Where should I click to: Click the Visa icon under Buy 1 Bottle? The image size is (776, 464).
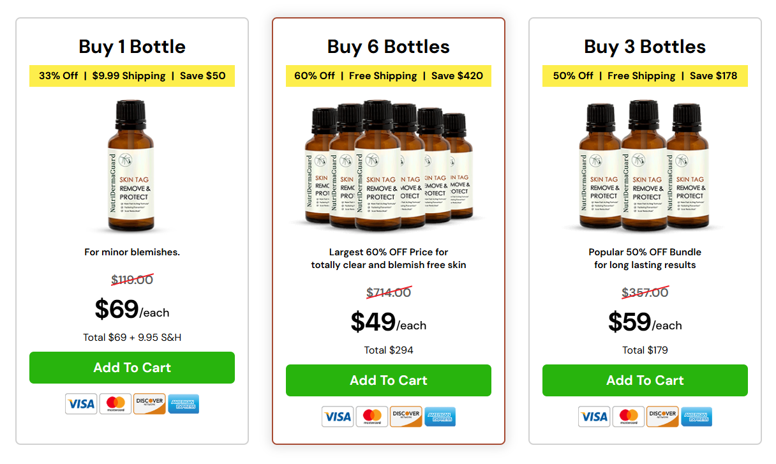81,403
